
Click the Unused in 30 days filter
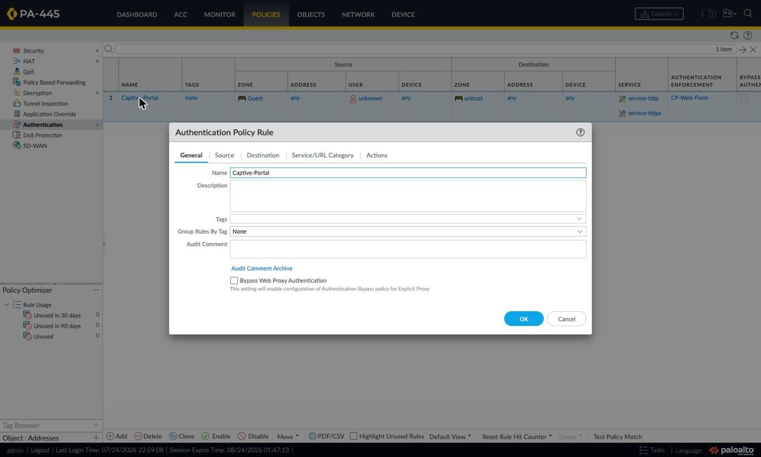pos(57,315)
